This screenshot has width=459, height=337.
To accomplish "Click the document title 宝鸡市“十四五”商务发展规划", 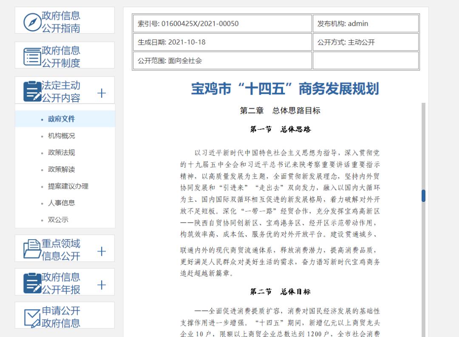I will tap(285, 89).
